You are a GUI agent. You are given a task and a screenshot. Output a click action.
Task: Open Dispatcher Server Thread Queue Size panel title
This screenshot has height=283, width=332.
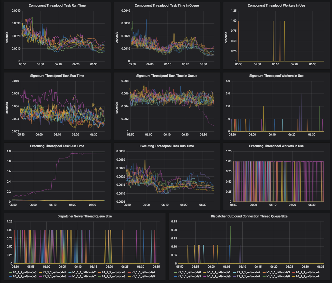[85, 216]
